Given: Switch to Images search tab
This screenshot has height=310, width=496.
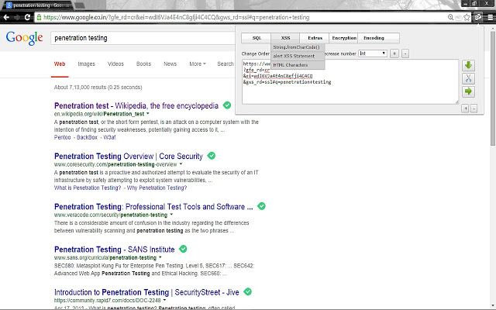Looking at the screenshot, I should click(86, 64).
